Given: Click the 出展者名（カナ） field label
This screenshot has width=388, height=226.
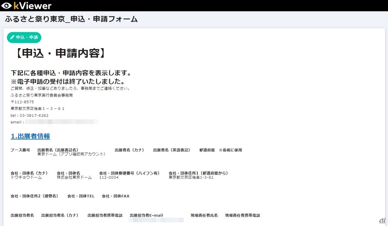Looking at the screenshot, I should (x=129, y=150).
